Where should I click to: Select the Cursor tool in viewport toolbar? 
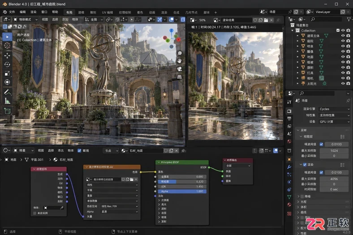[7, 46]
